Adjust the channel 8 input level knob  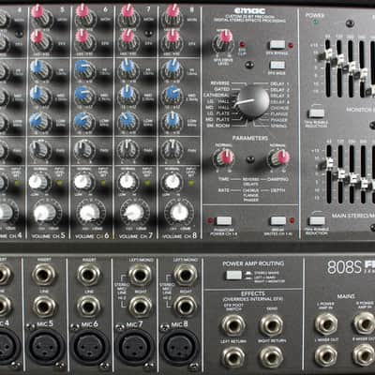(x=172, y=182)
